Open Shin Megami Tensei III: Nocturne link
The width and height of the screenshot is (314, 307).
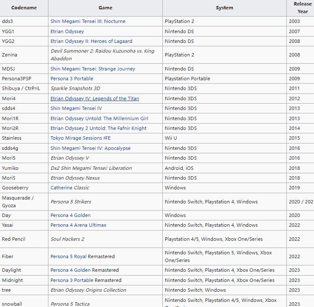[x=88, y=21]
